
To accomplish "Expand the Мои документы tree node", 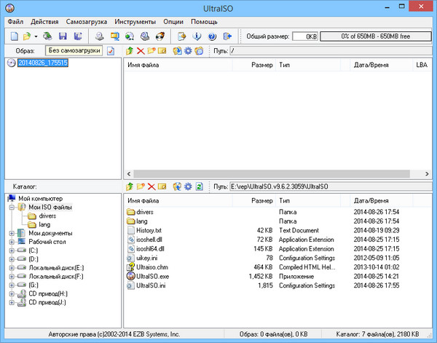I will pos(12,233).
